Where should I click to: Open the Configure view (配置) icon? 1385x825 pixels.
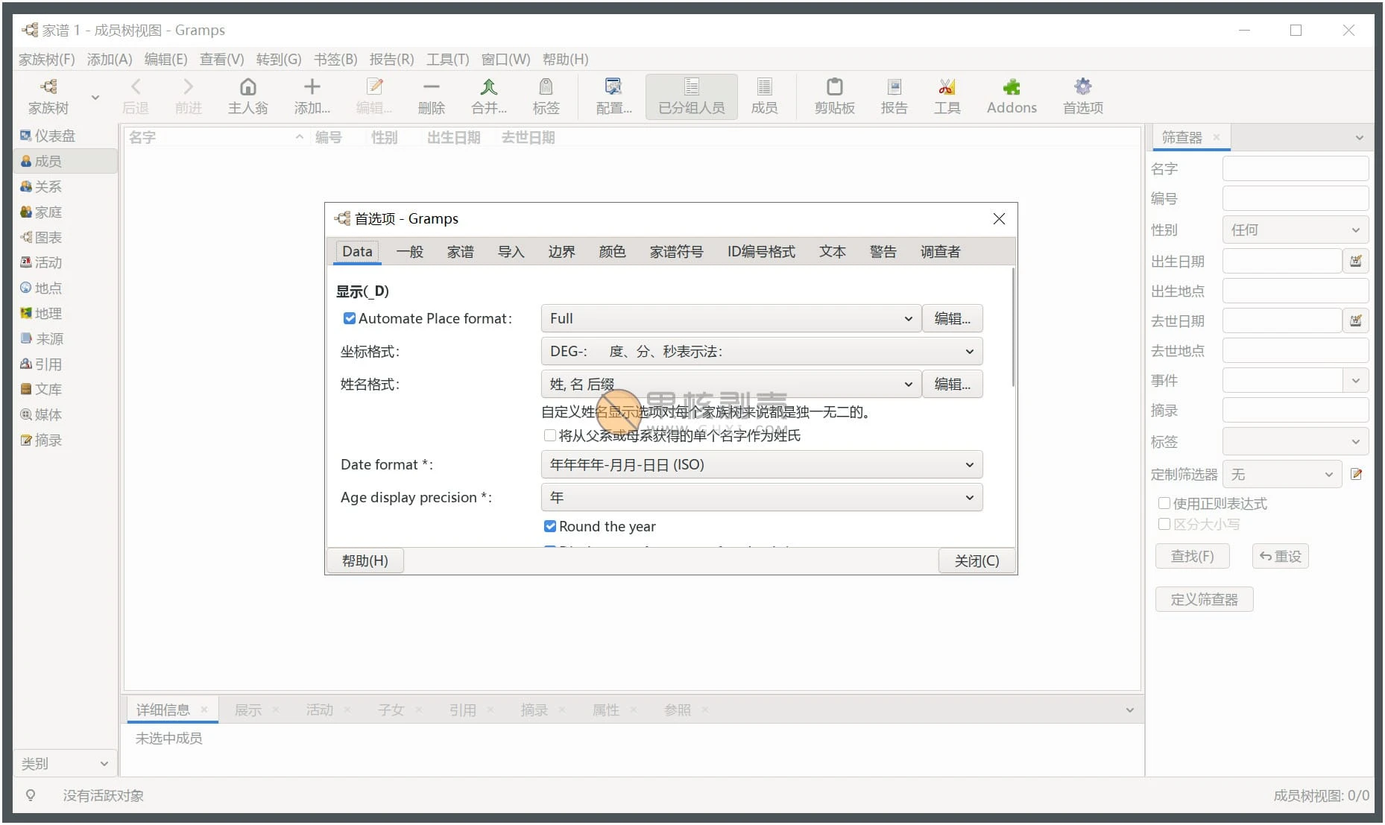click(613, 88)
